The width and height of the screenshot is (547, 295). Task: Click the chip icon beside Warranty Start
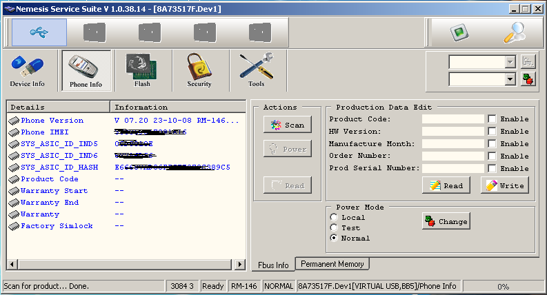point(14,191)
